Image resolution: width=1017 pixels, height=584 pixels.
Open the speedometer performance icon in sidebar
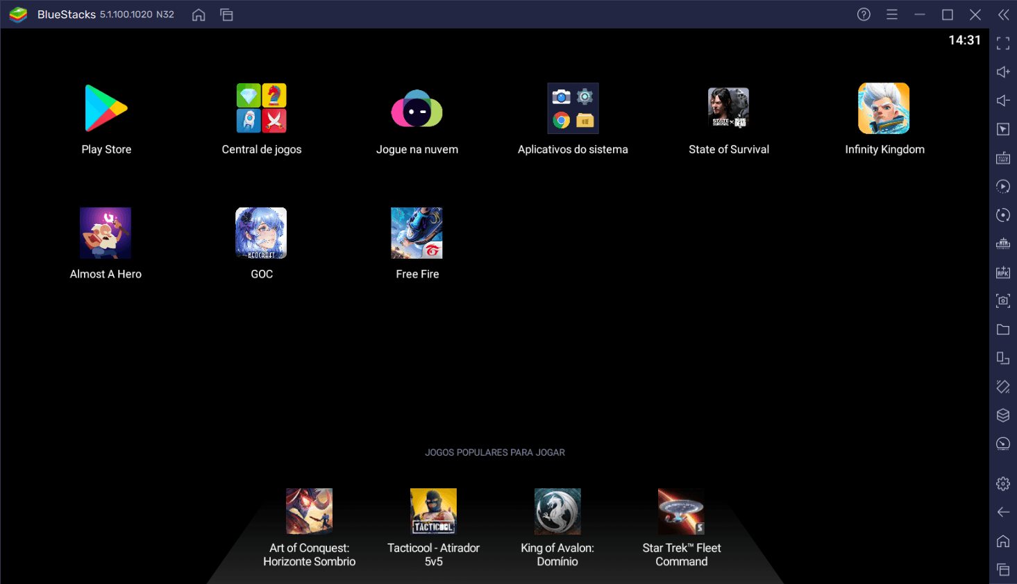click(1003, 444)
